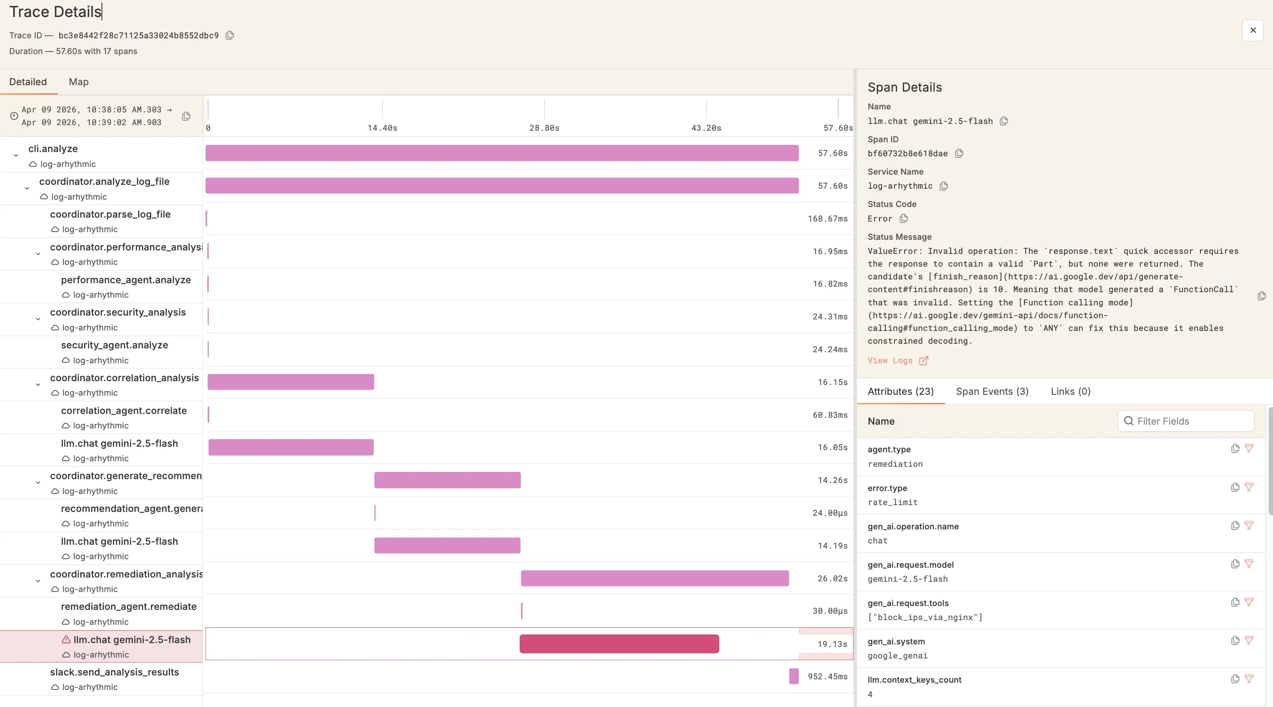Collapse coordinator.security_analysis span
The width and height of the screenshot is (1273, 707).
[x=38, y=319]
